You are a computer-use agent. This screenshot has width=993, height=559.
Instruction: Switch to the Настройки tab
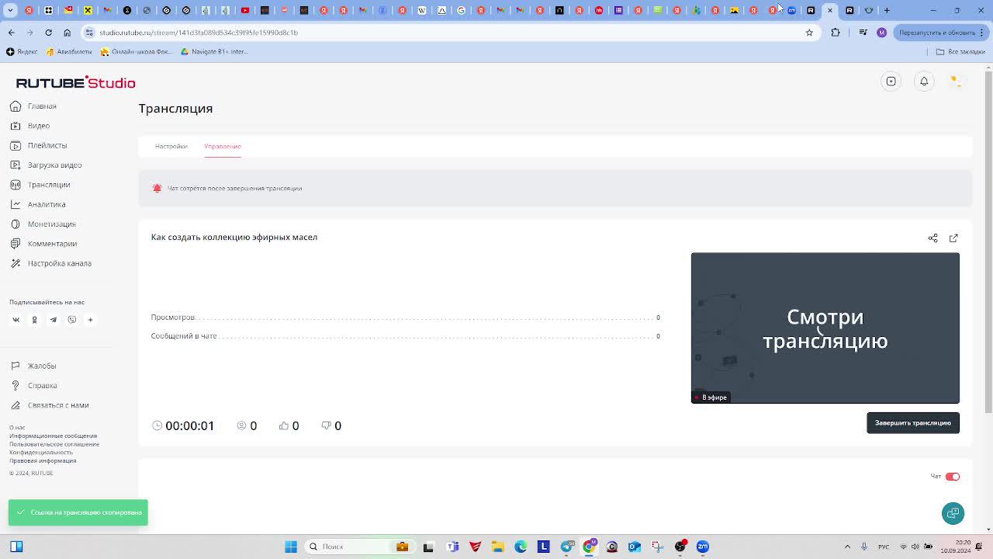171,146
